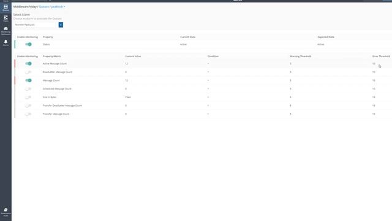Click the Message Count metric name
Screen dimensions: 392x221
(51, 80)
